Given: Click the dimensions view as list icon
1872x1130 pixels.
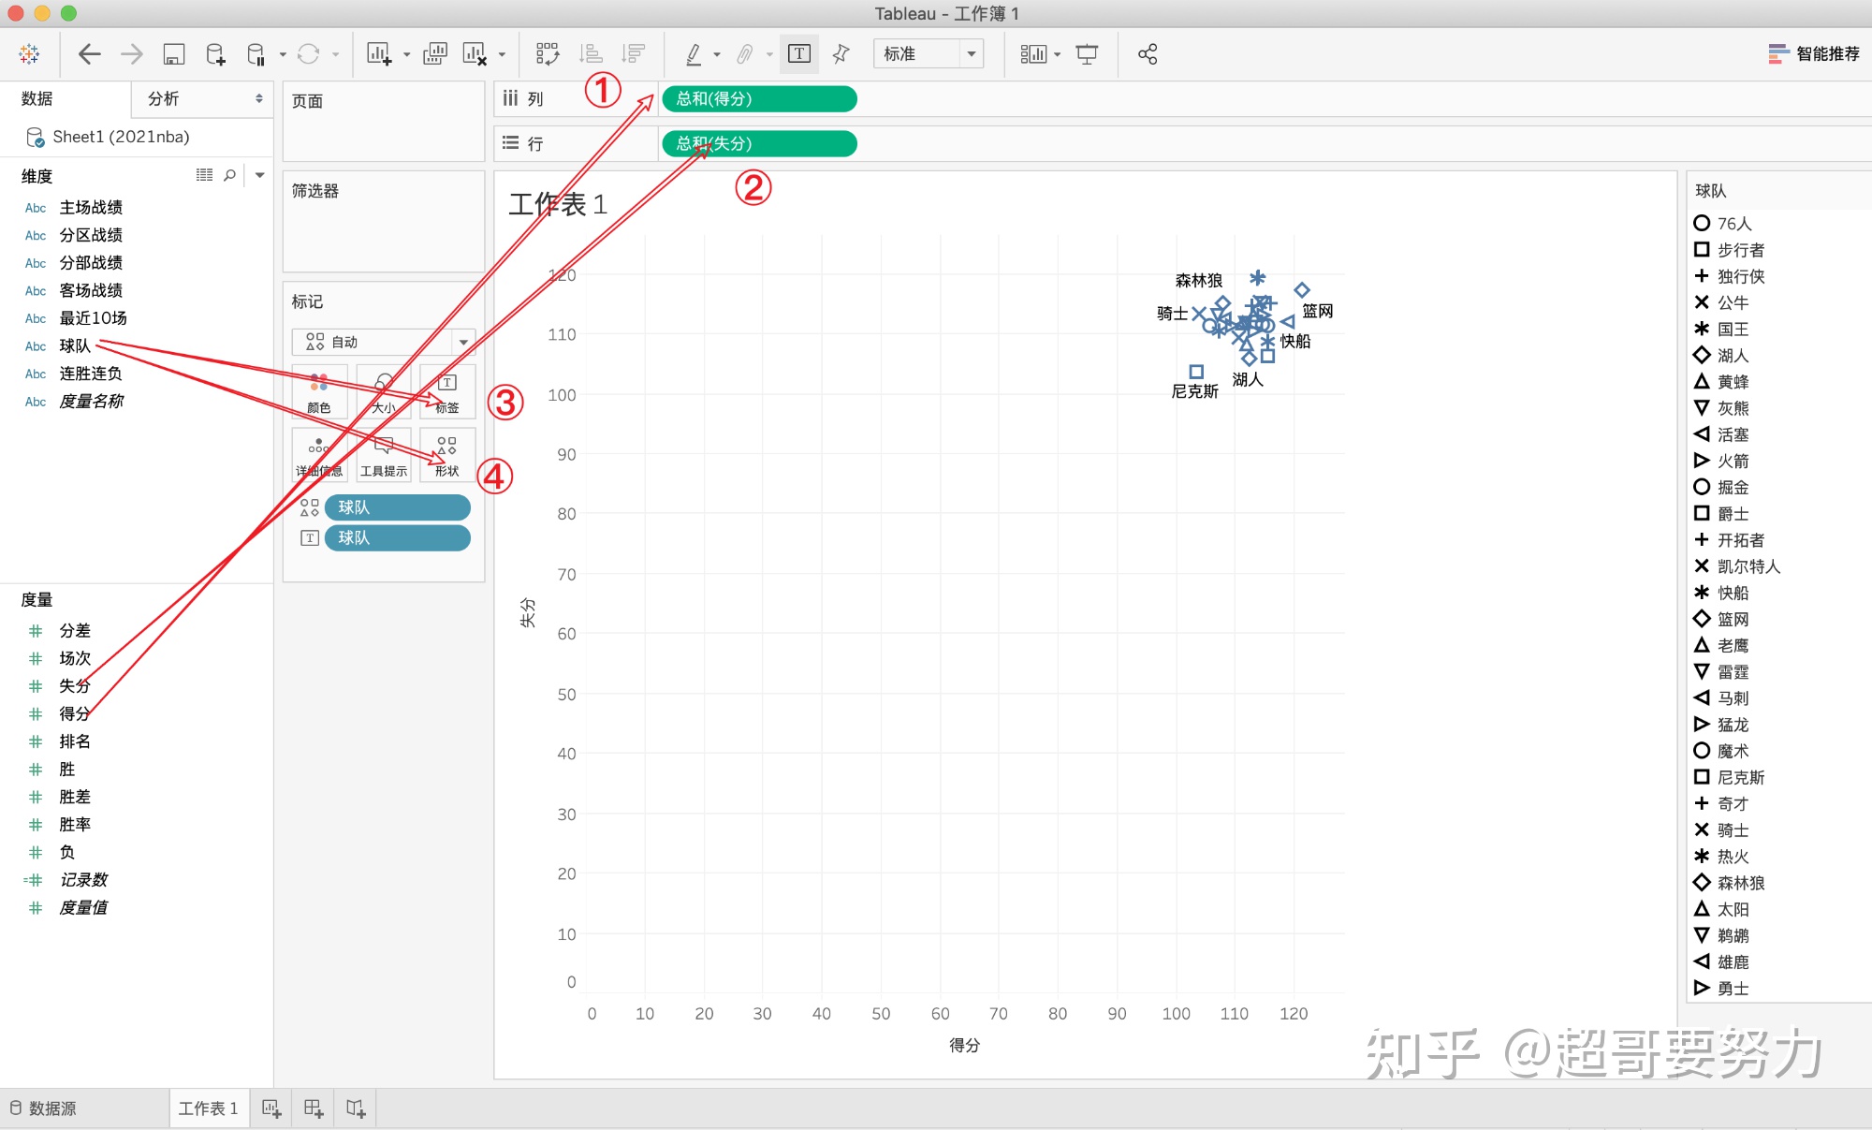Looking at the screenshot, I should pyautogui.click(x=204, y=175).
